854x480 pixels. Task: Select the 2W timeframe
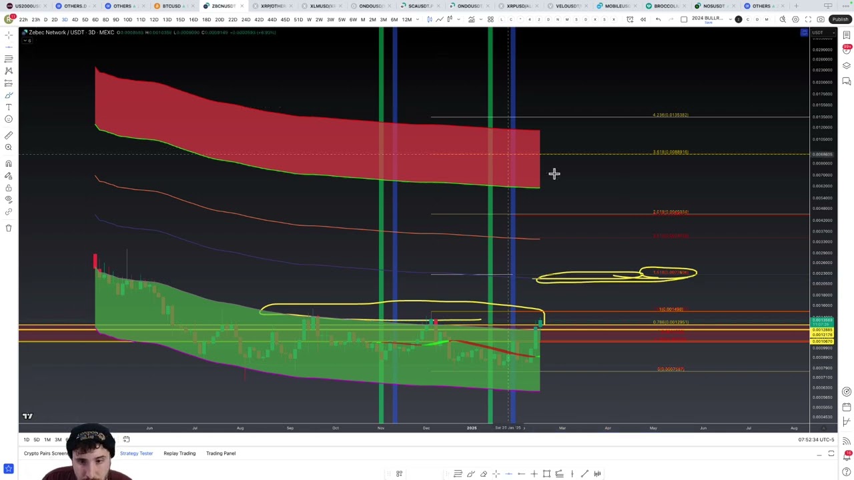(319, 19)
